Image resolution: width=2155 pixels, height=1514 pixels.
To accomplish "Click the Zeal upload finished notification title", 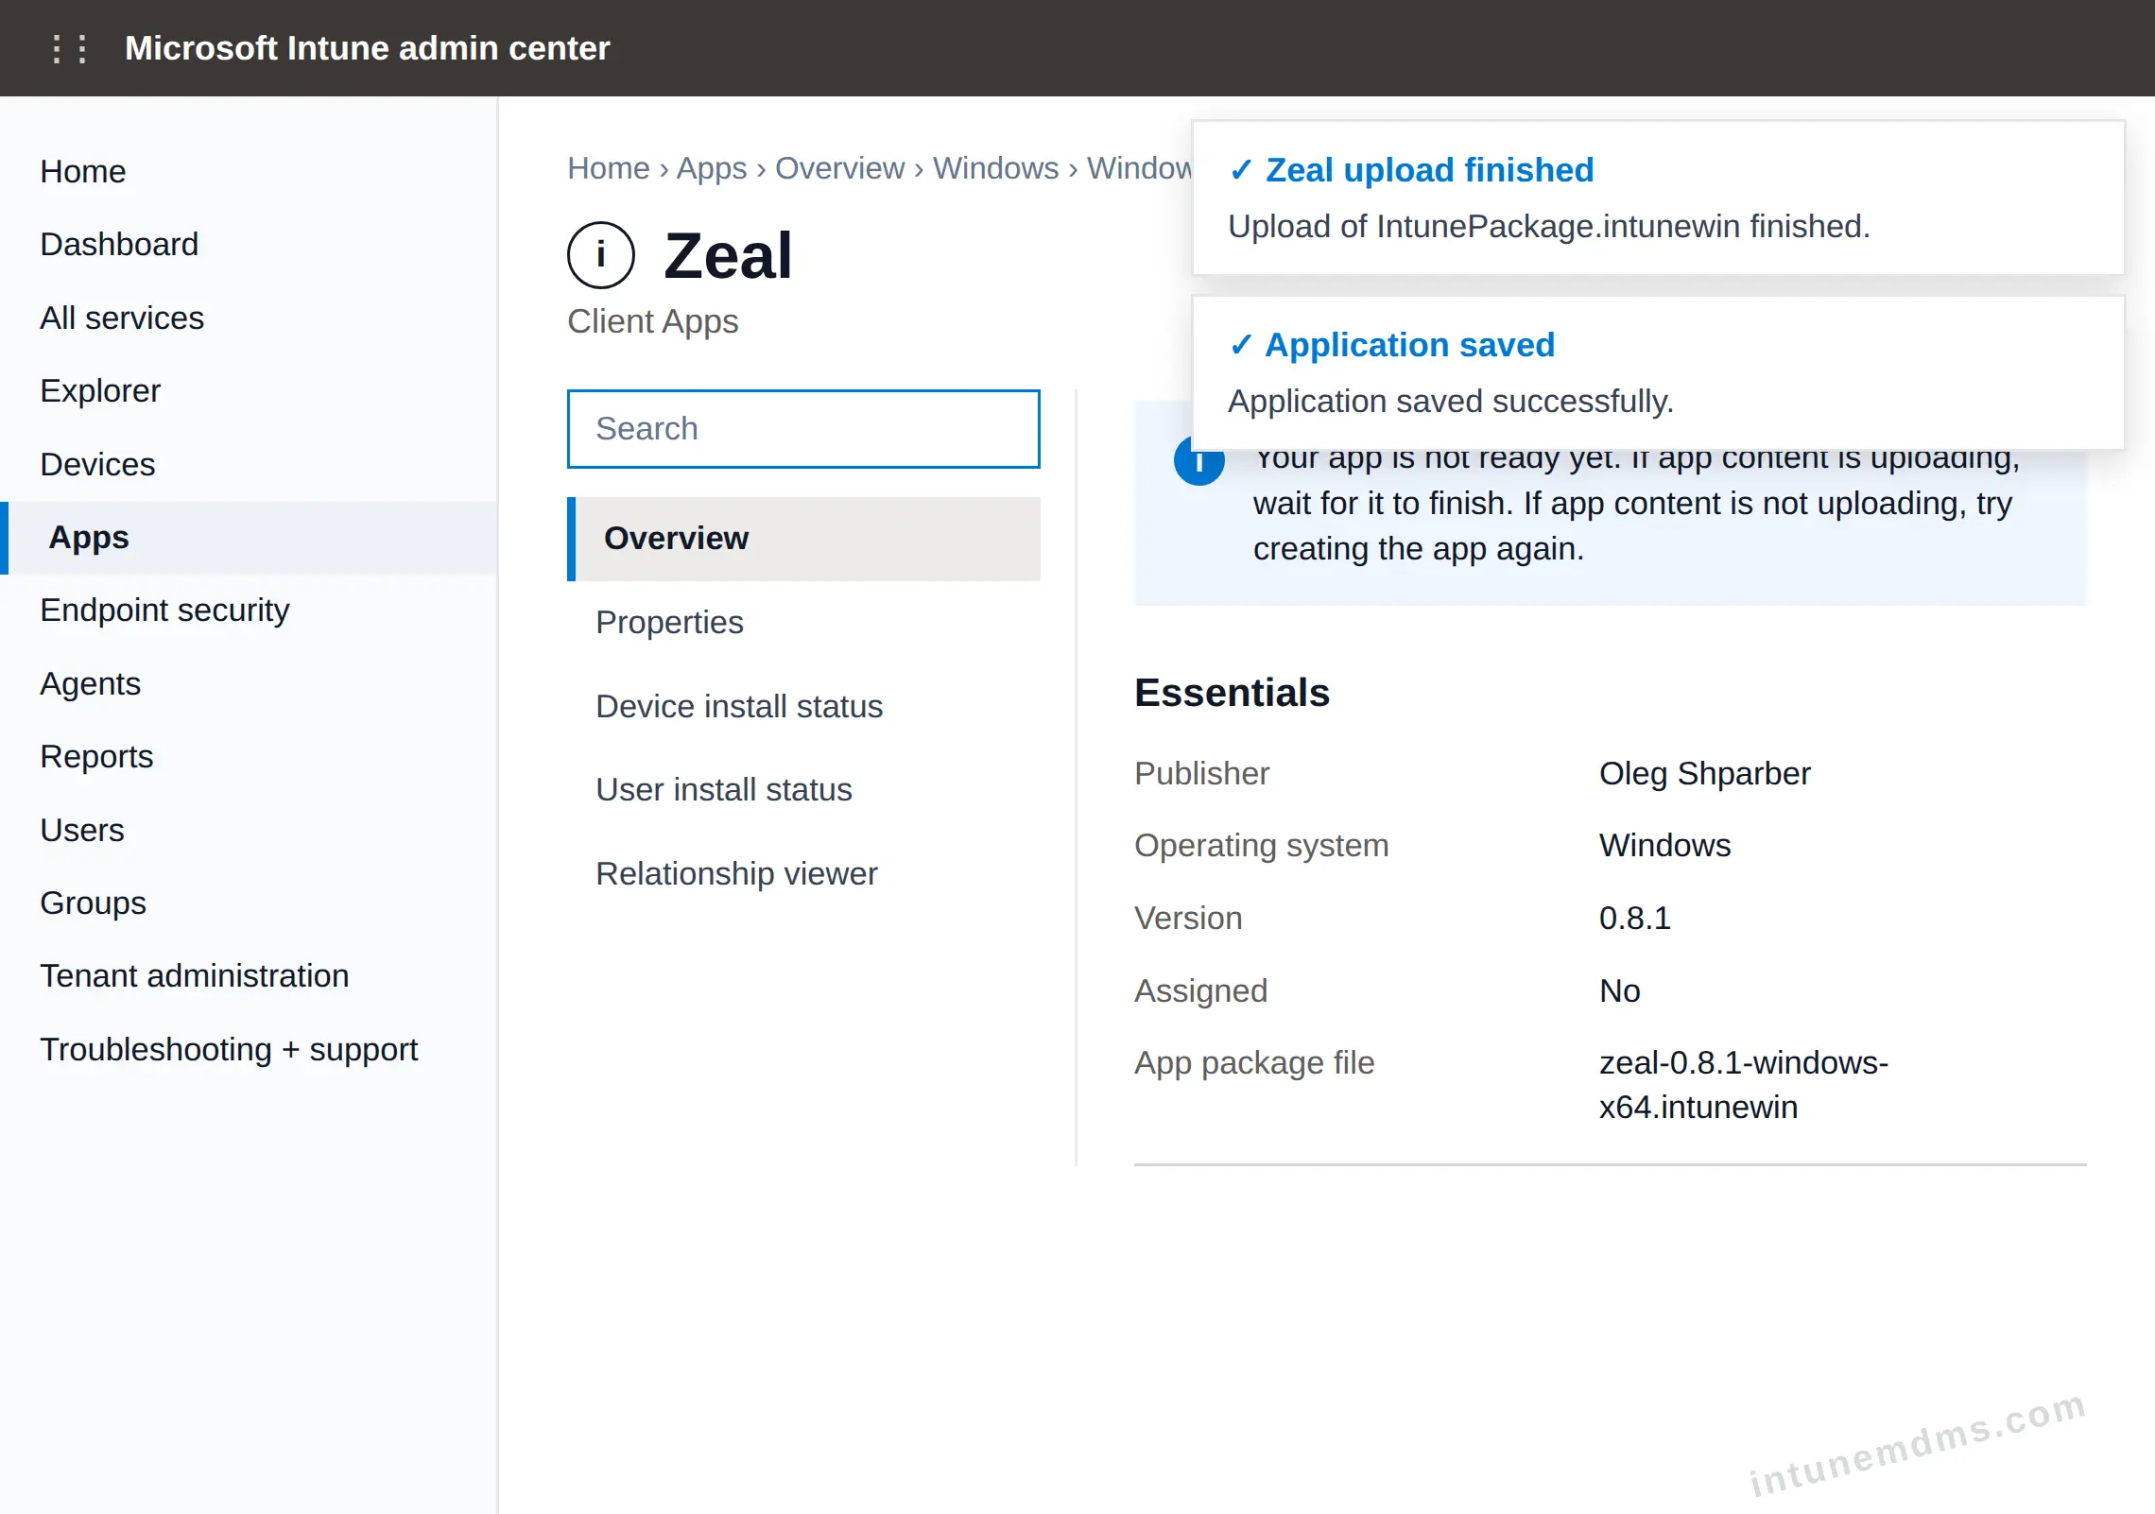I will point(1430,170).
